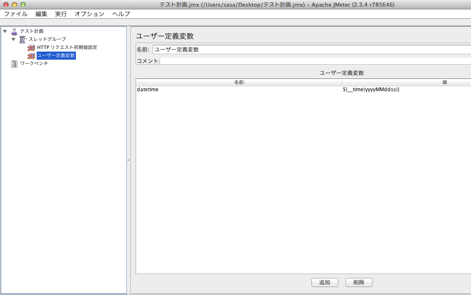Screen dimensions: 471x295
Task: Click the テスト計画 flask icon
Action: point(15,31)
